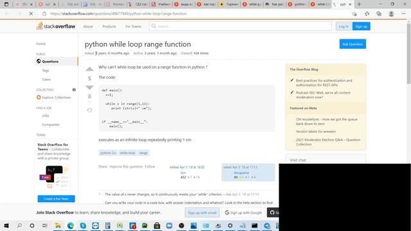
Task: Click Sign up with email button
Action: pyautogui.click(x=202, y=212)
